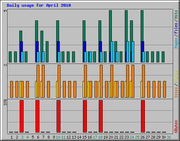The height and width of the screenshot is (141, 180).
Task: Click the yellow visits bar for day 15
Action: tap(83, 89)
